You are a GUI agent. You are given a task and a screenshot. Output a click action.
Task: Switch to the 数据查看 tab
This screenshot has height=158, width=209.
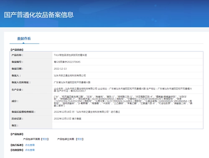pos(24,38)
